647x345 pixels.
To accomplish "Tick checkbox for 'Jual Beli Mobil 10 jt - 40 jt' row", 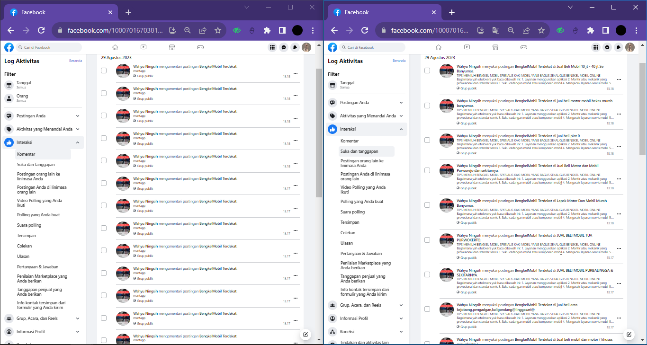I will [x=427, y=71].
